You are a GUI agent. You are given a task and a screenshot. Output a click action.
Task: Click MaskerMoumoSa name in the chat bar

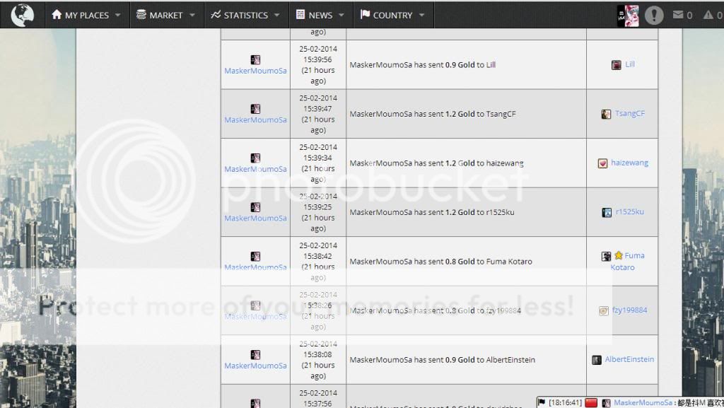pyautogui.click(x=643, y=402)
